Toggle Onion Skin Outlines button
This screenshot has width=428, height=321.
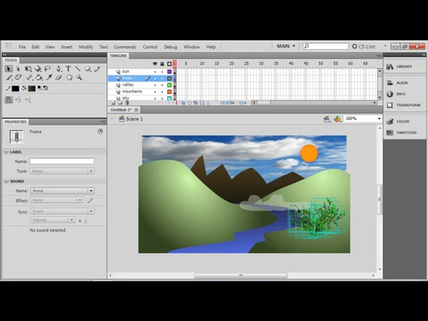click(189, 103)
